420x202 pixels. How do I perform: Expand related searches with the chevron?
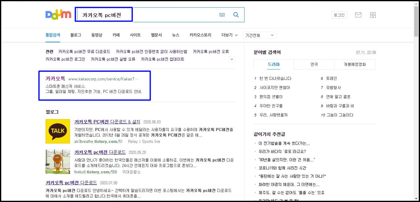click(x=232, y=59)
